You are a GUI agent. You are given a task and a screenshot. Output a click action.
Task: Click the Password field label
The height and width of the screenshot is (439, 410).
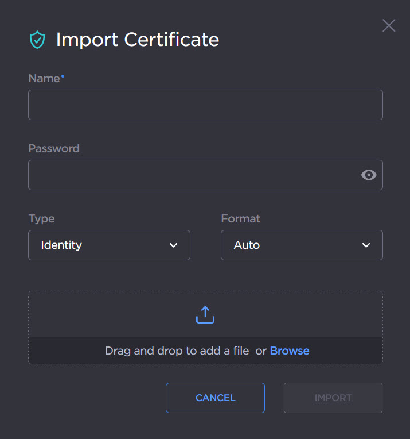[x=54, y=148]
